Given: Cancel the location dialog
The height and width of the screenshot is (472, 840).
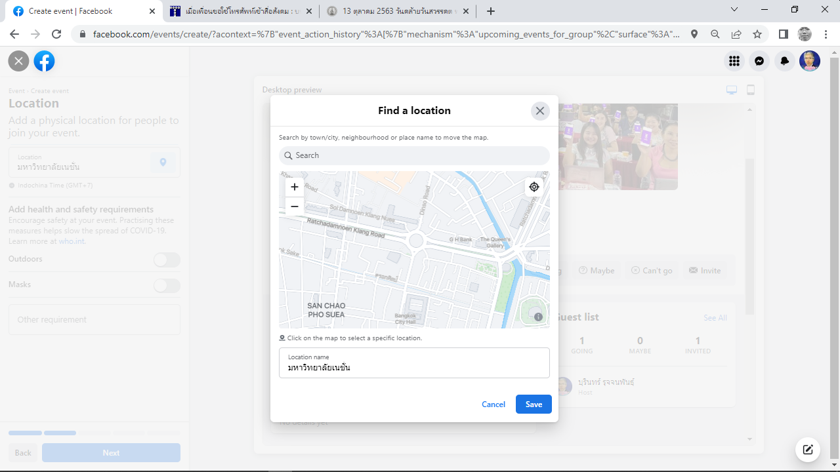Looking at the screenshot, I should (x=493, y=404).
